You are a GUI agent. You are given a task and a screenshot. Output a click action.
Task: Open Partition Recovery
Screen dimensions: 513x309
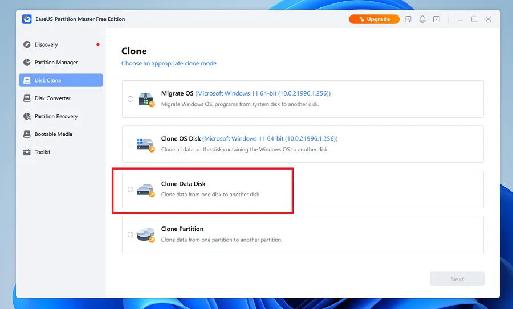(x=61, y=116)
